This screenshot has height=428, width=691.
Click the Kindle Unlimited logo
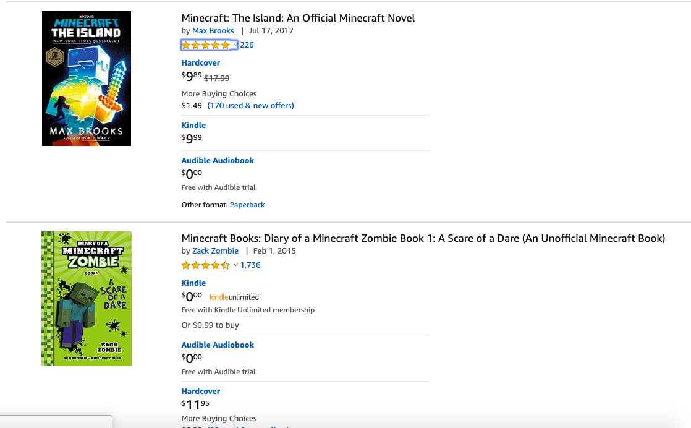[x=234, y=297]
